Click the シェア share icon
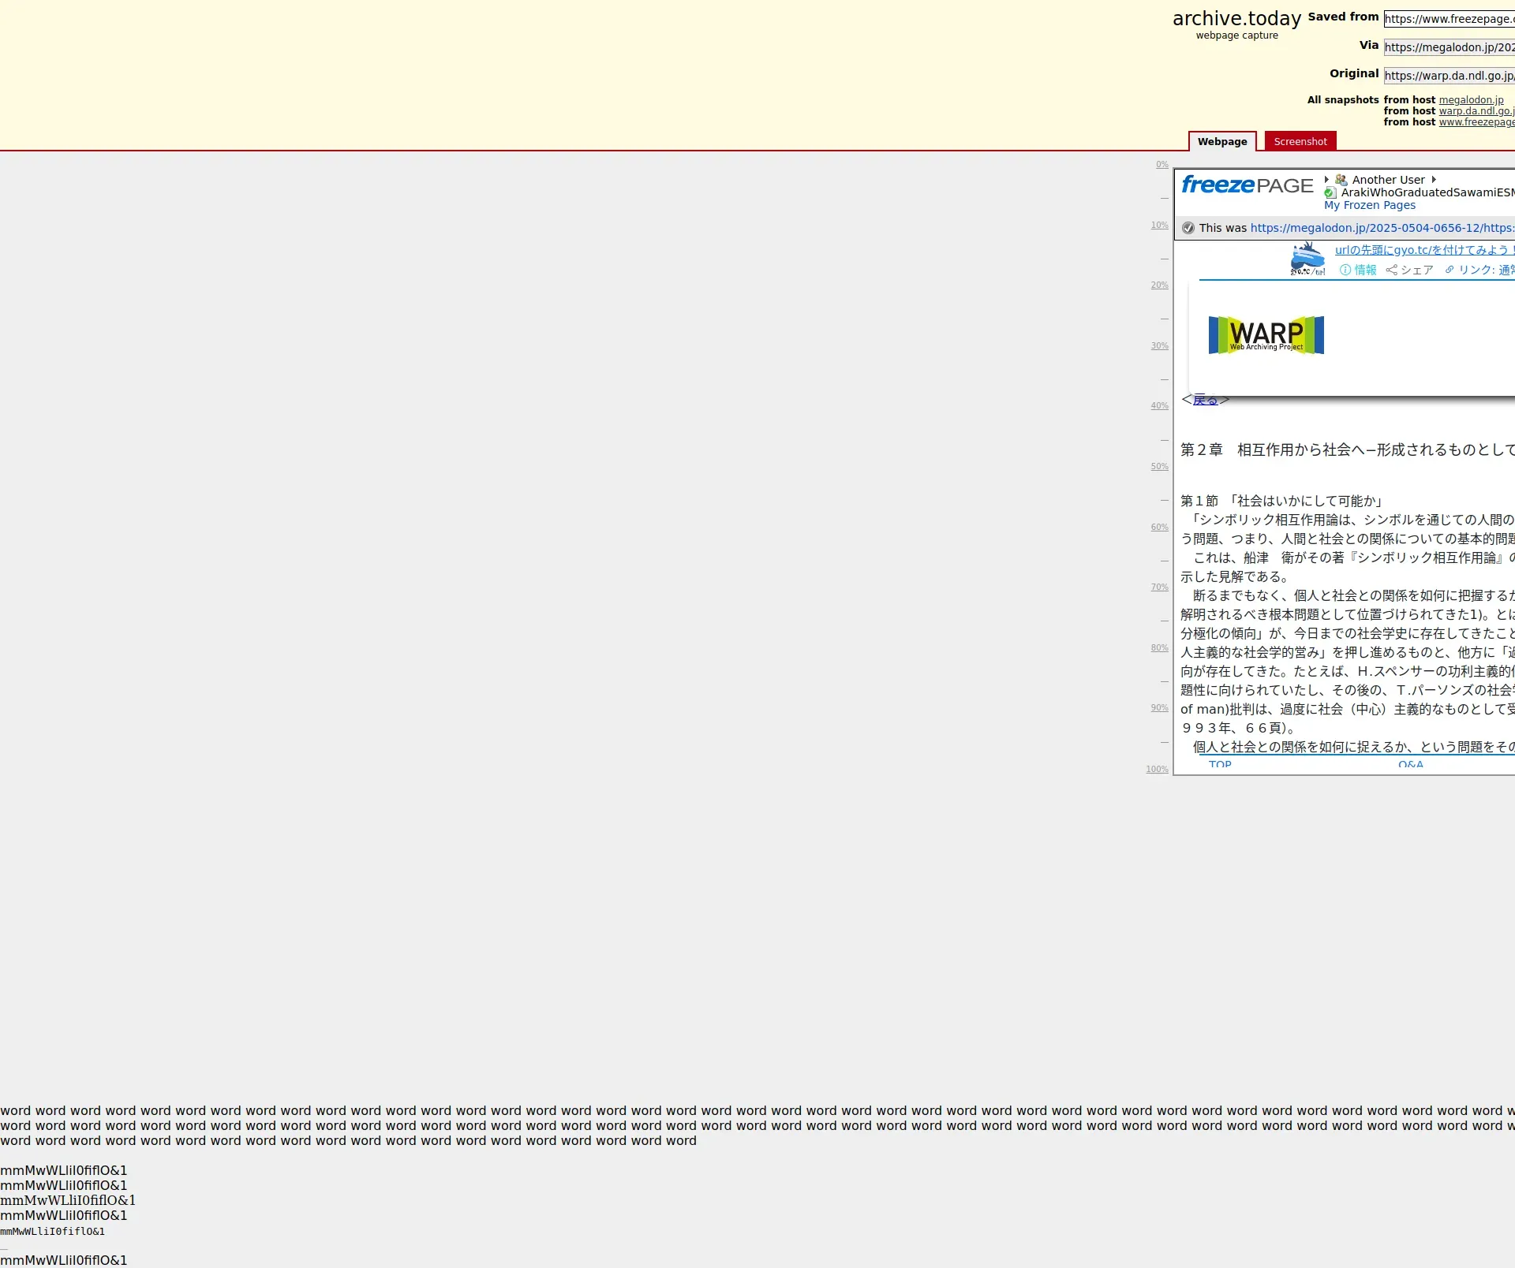 (x=1392, y=270)
